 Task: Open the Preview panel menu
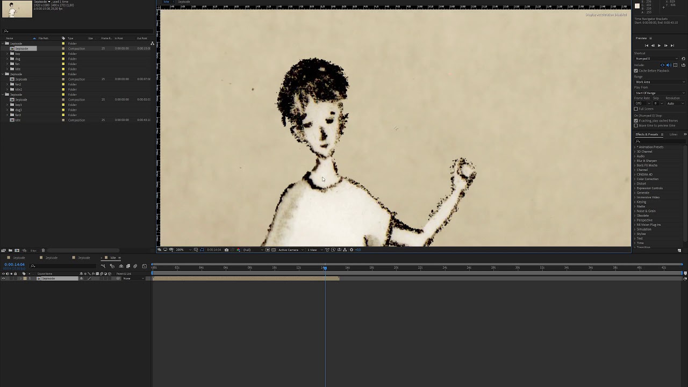click(650, 38)
